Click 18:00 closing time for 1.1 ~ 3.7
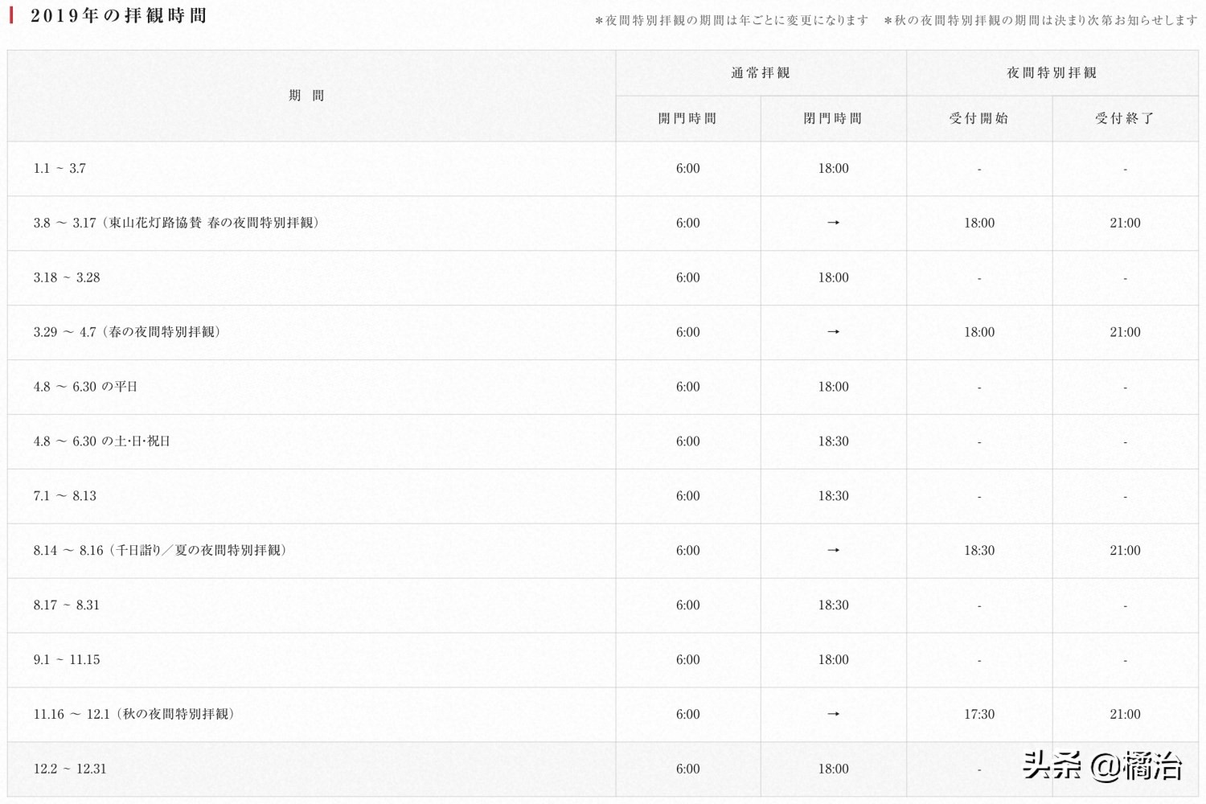The height and width of the screenshot is (804, 1206). click(x=834, y=169)
